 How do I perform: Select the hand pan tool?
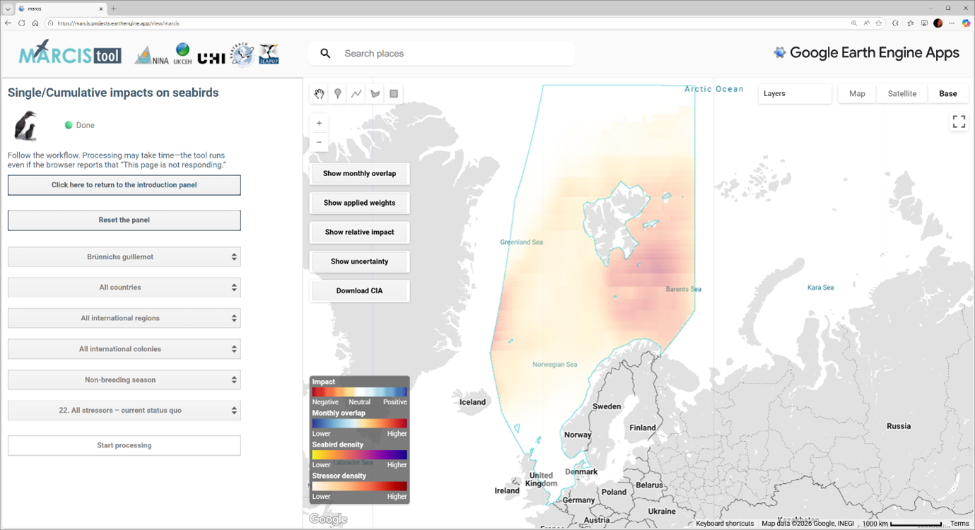(319, 94)
